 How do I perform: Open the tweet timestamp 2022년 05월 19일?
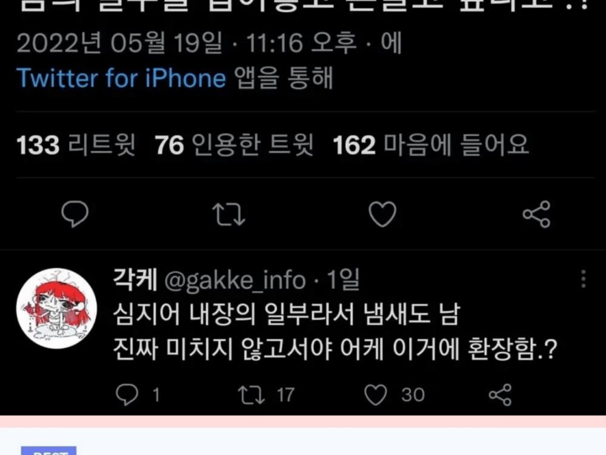(119, 42)
